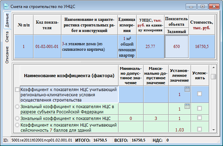Click the ID value in status bar
This screenshot has height=146, width=223.
coord(42,140)
